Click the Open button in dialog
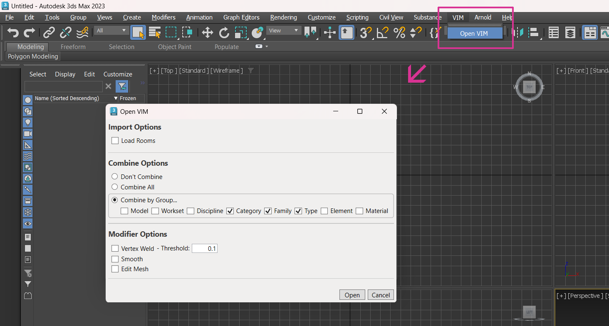Image resolution: width=609 pixels, height=326 pixels. (x=352, y=295)
